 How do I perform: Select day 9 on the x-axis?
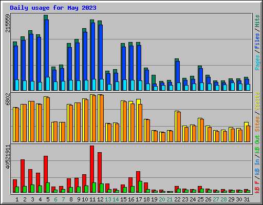79,199
